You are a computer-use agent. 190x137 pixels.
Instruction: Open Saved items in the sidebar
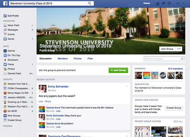[x=11, y=39]
